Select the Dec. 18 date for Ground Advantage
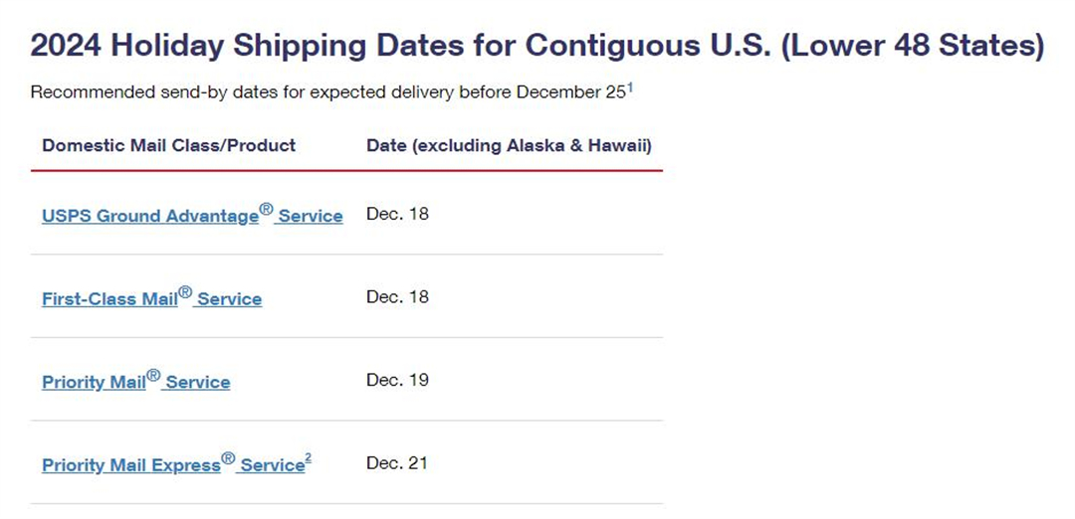Image resolution: width=1075 pixels, height=519 pixels. [x=397, y=214]
